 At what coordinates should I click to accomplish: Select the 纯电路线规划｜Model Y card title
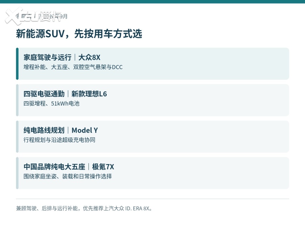pyautogui.click(x=61, y=130)
